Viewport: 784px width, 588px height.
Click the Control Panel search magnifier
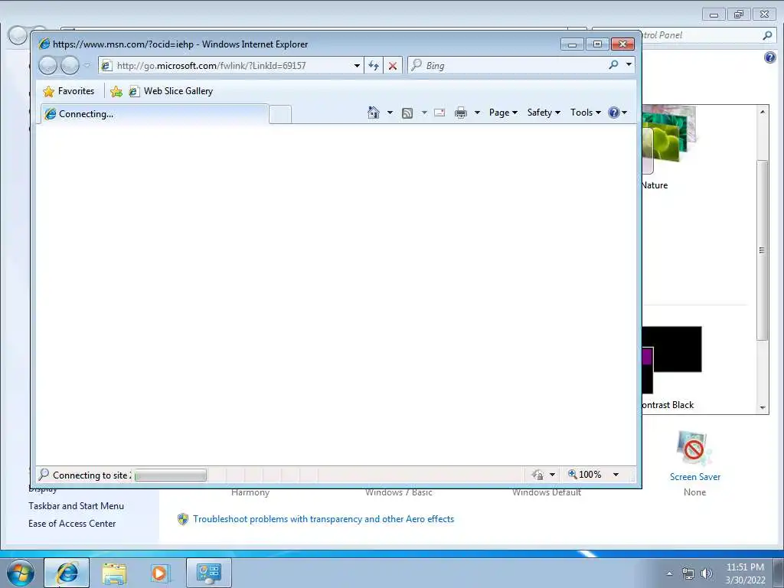click(767, 35)
